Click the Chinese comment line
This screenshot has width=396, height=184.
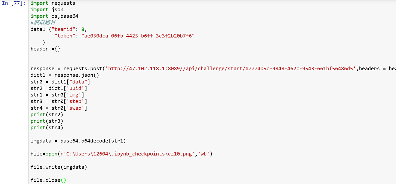coord(43,22)
